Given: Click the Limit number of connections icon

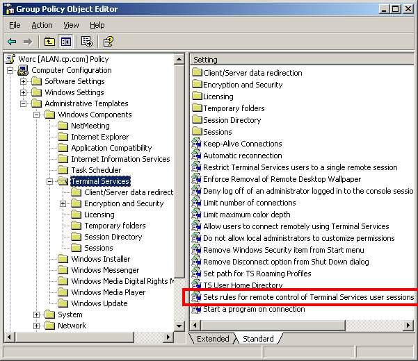Looking at the screenshot, I should pos(197,203).
